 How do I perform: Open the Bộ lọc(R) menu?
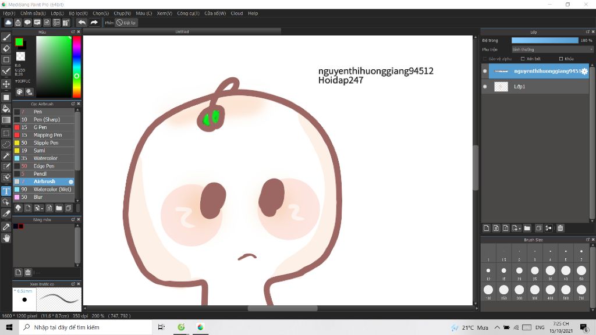(x=79, y=13)
